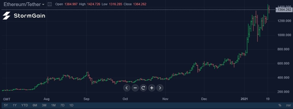The height and width of the screenshot is (109, 293).
Task: Click the Aug date axis label
Action: point(47,99)
